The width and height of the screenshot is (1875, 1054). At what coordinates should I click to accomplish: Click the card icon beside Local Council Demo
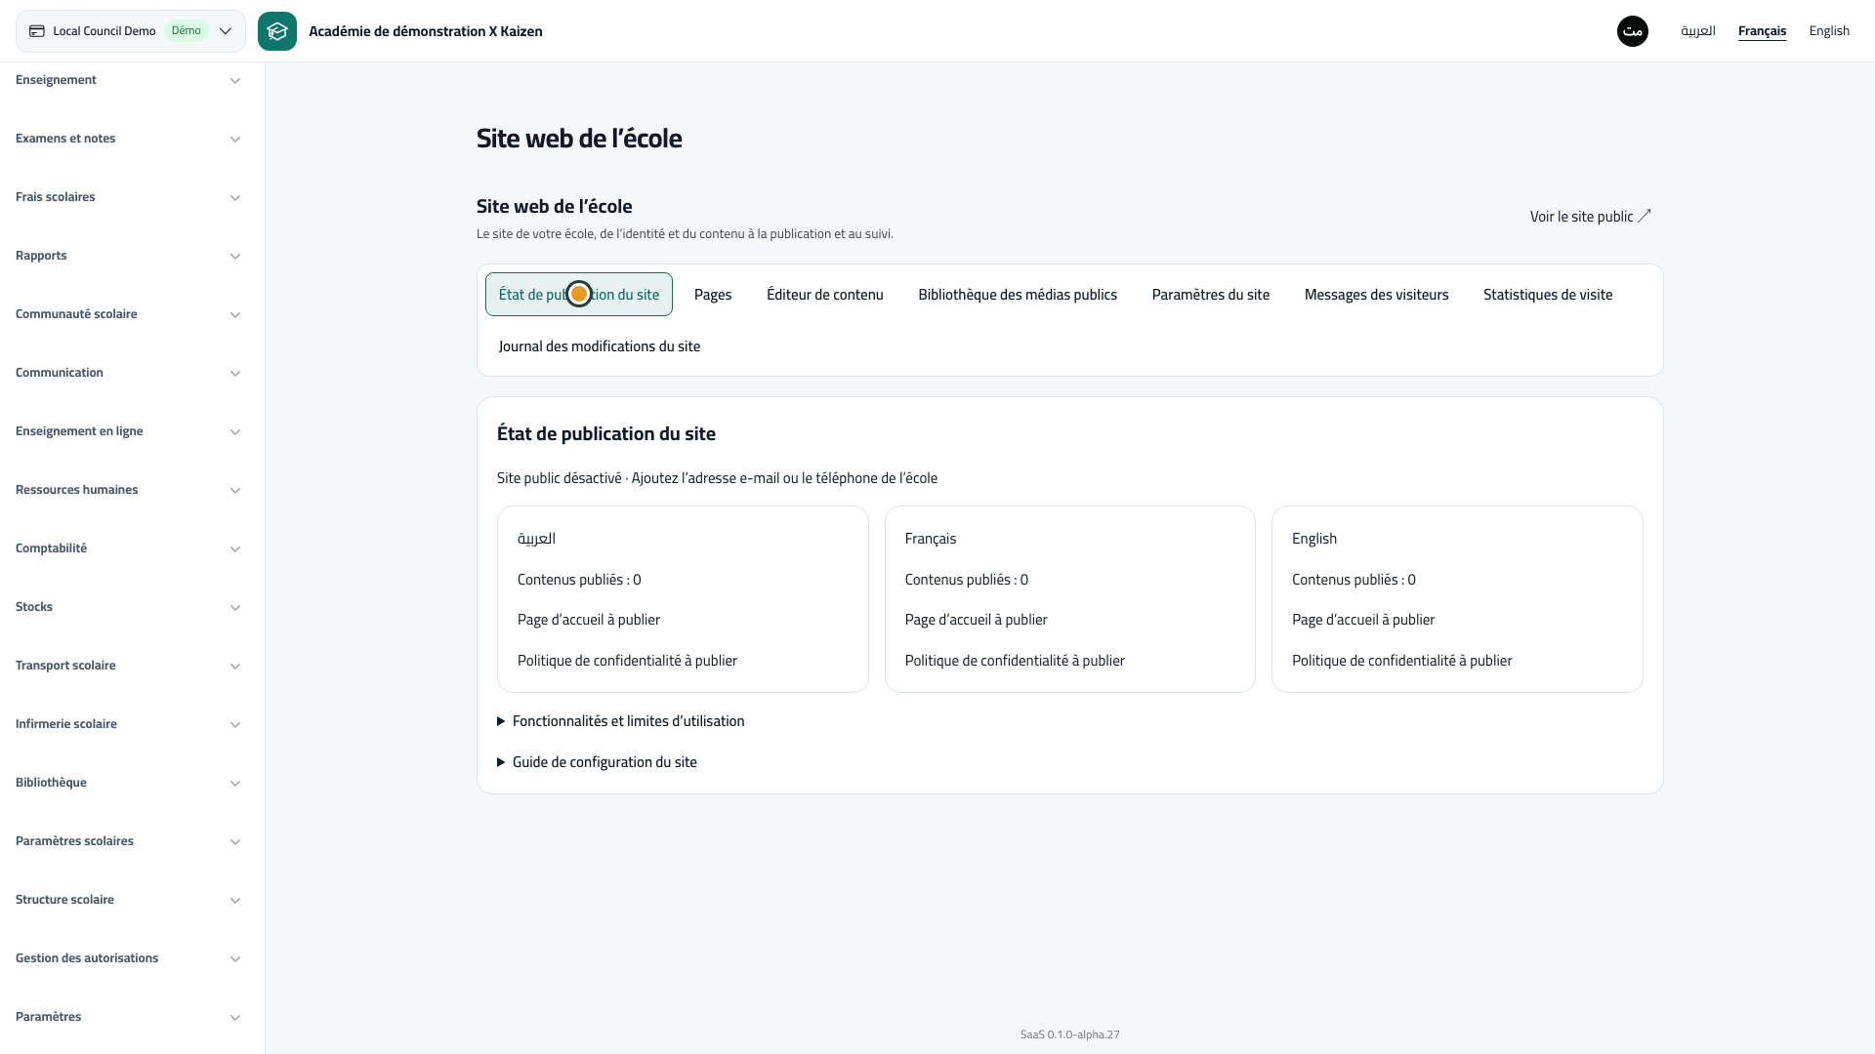point(37,31)
